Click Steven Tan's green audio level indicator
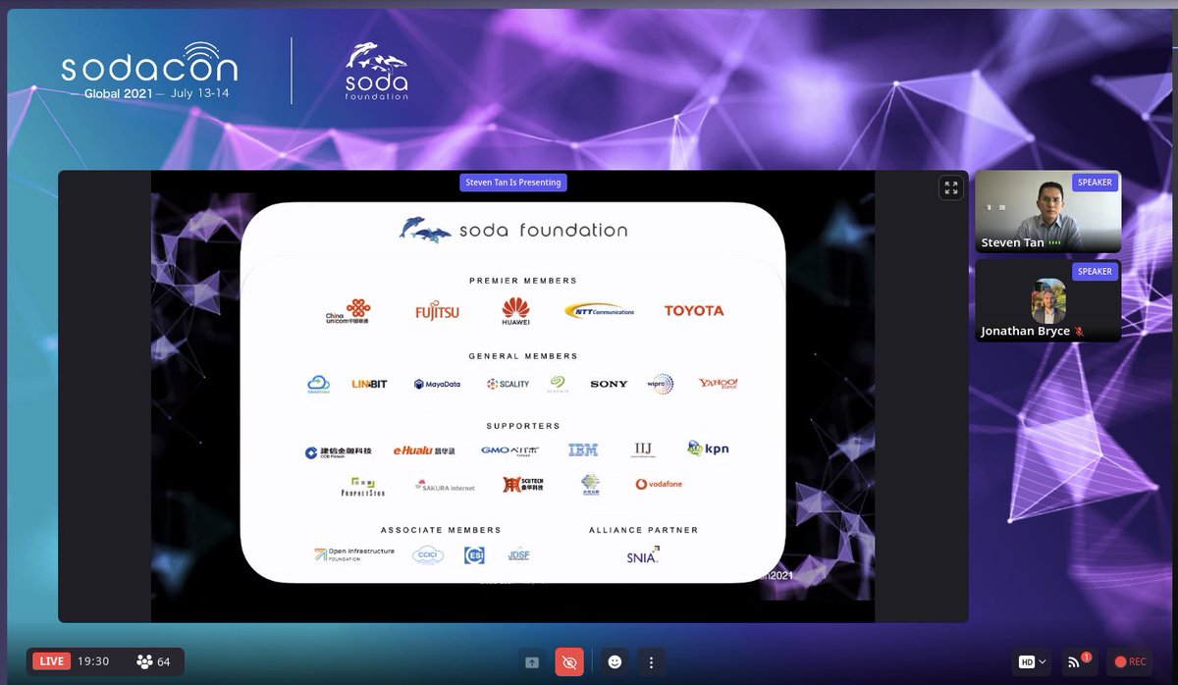 tap(1054, 242)
